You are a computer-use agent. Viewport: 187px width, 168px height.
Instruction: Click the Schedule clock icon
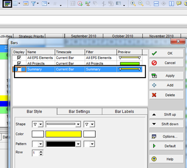coord(80,4)
